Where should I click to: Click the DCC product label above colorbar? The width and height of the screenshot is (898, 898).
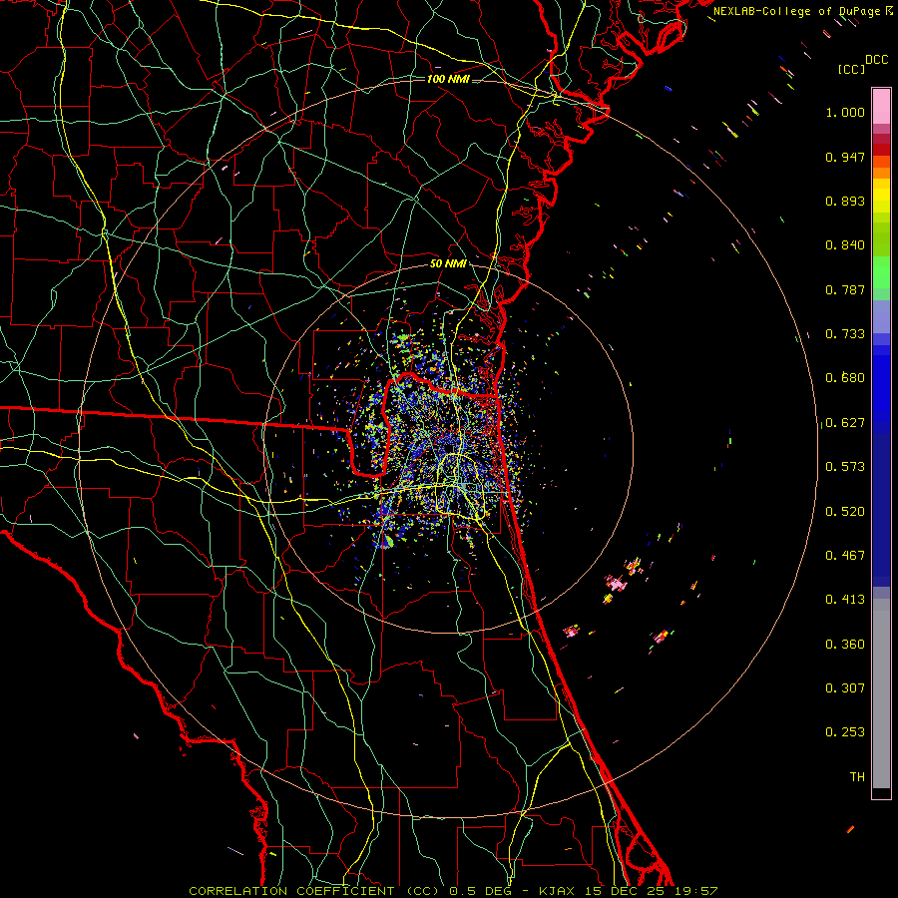click(x=876, y=60)
